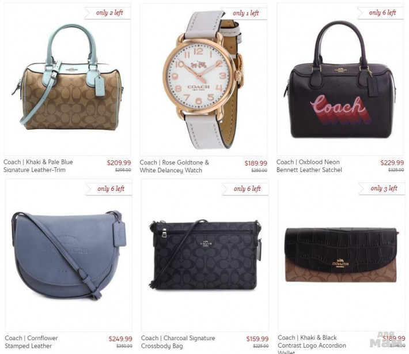Open the Khaki & Pale Blue satchel image
This screenshot has width=409, height=354.
click(67, 79)
